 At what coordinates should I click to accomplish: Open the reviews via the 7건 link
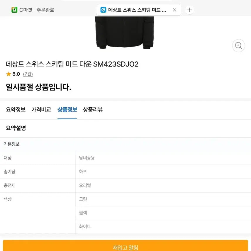pyautogui.click(x=28, y=74)
